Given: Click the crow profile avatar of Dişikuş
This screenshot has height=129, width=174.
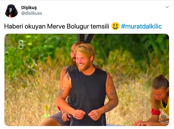Looking at the screenshot, I should (x=11, y=11).
